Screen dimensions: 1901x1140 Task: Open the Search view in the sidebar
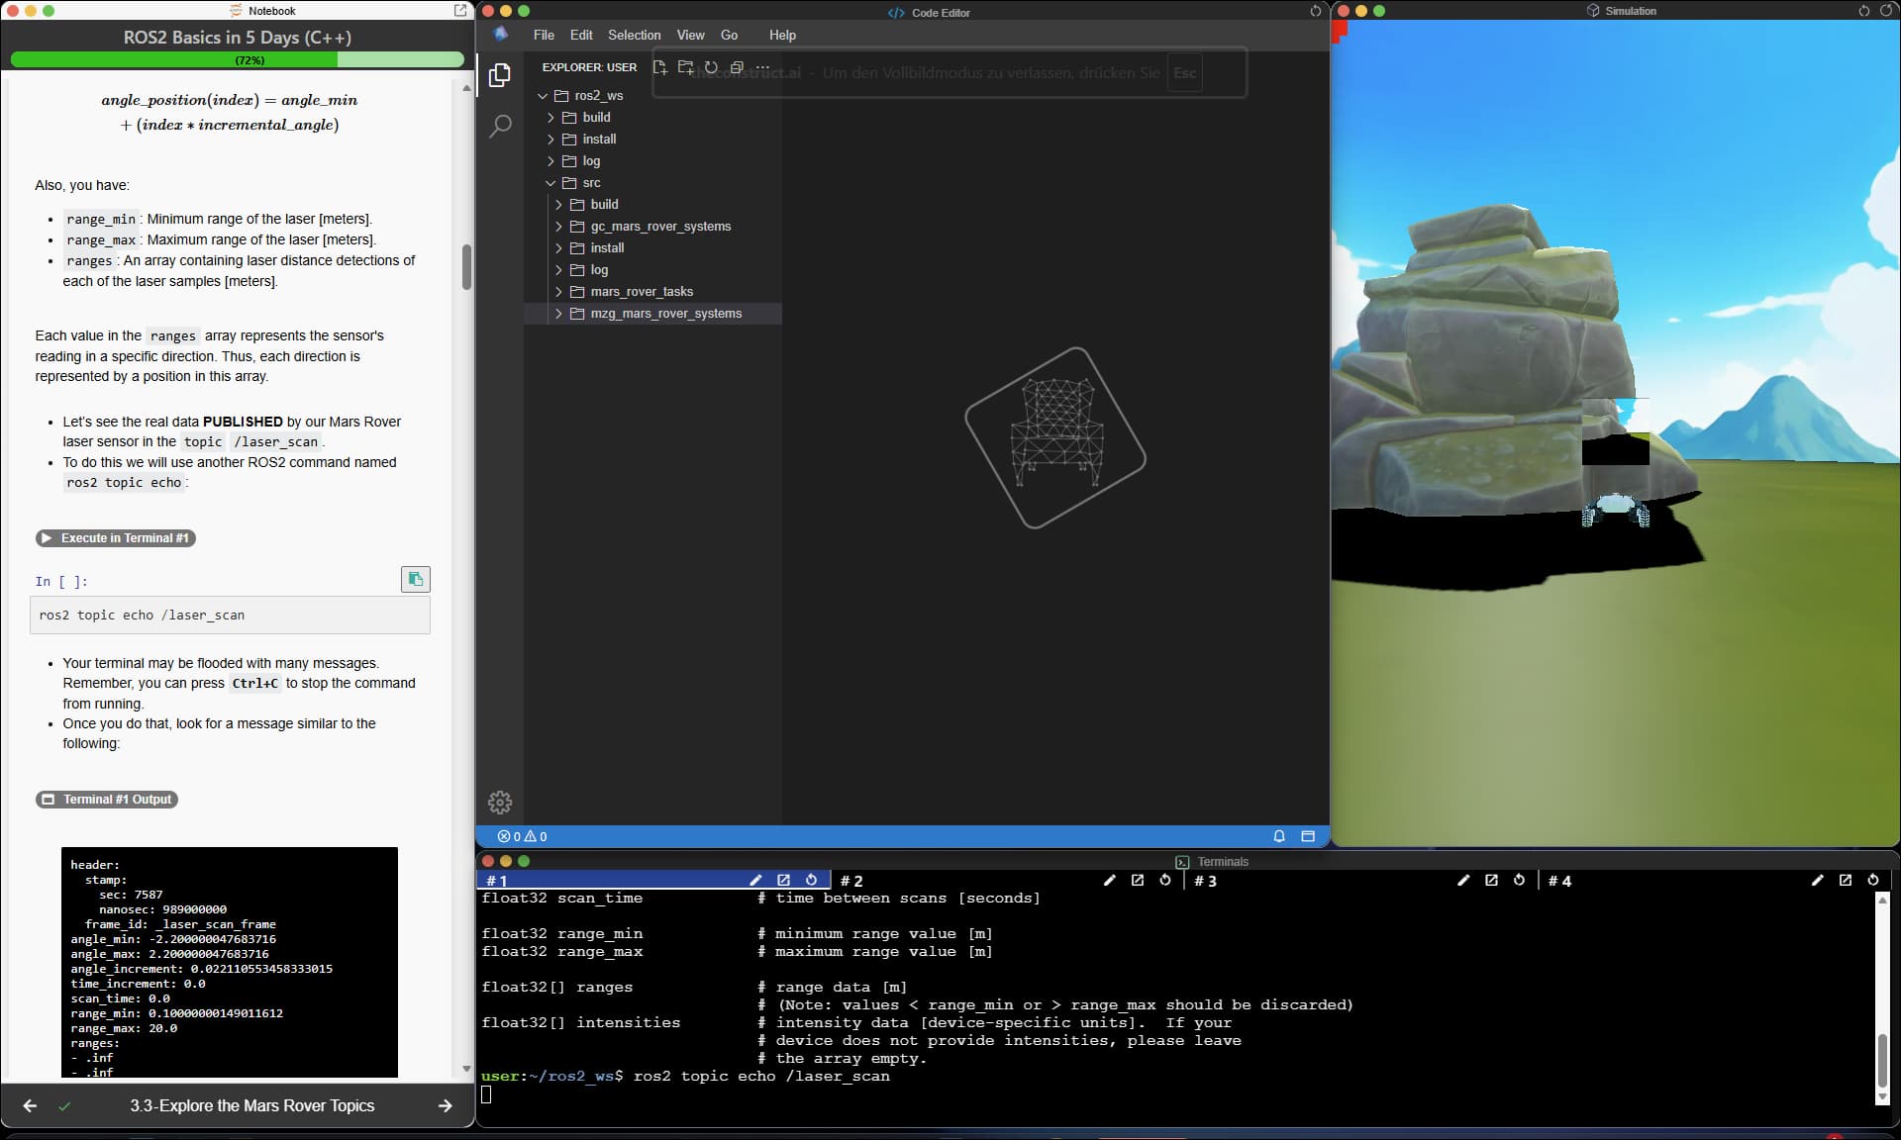click(500, 127)
